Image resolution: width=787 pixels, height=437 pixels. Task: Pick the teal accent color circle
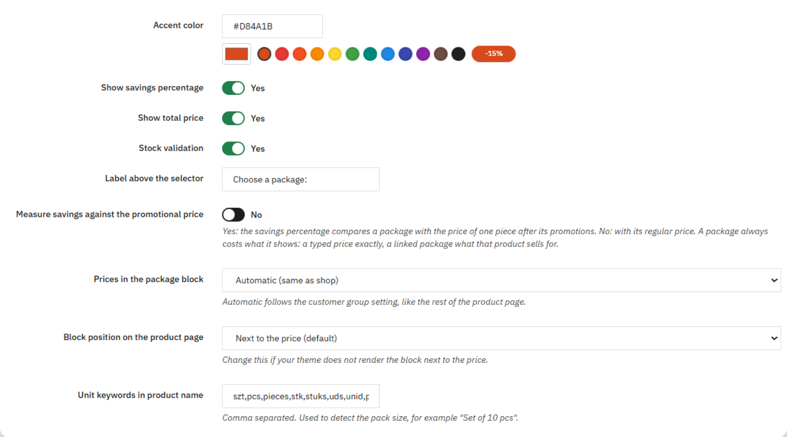coord(370,54)
